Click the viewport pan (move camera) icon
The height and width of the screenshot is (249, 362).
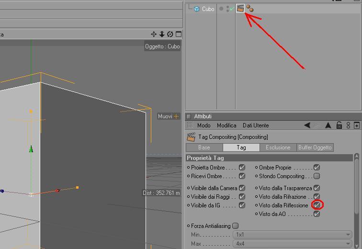[154, 34]
